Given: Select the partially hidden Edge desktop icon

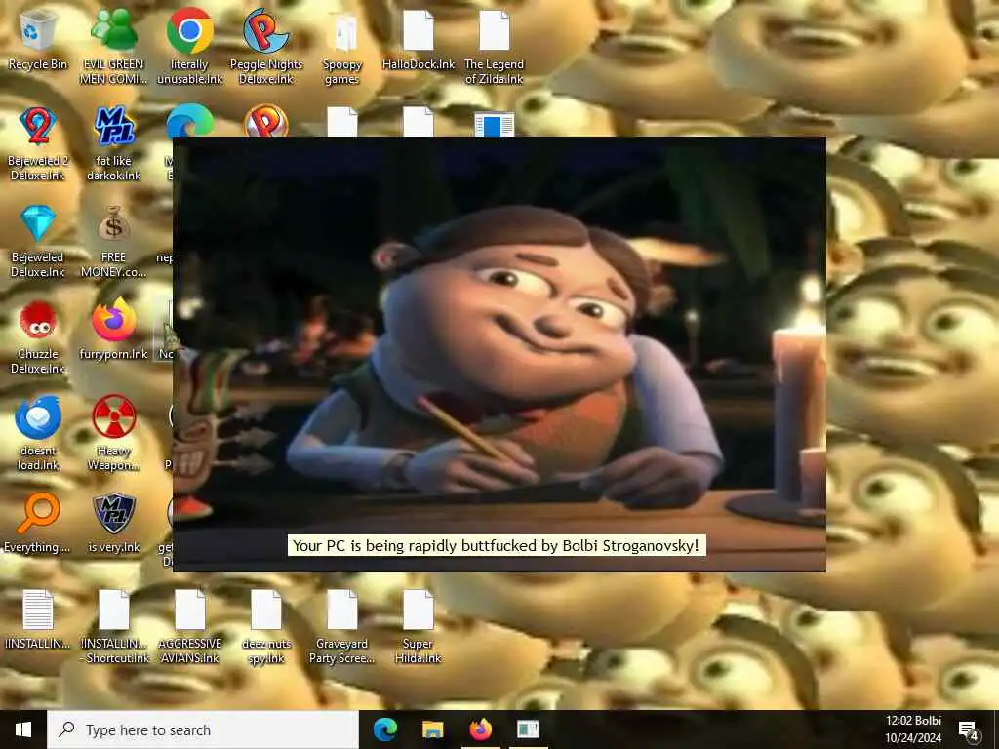Looking at the screenshot, I should (x=190, y=122).
